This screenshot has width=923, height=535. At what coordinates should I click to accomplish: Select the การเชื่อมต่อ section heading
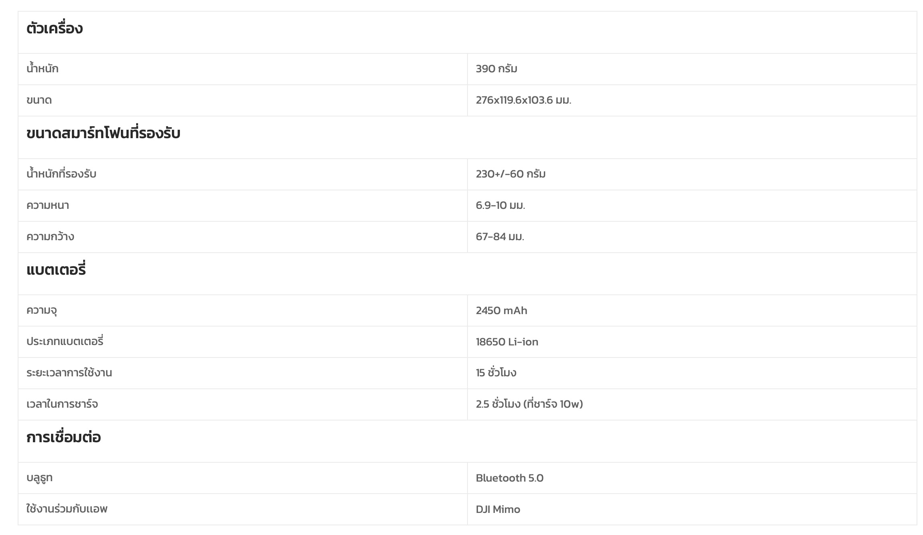63,437
